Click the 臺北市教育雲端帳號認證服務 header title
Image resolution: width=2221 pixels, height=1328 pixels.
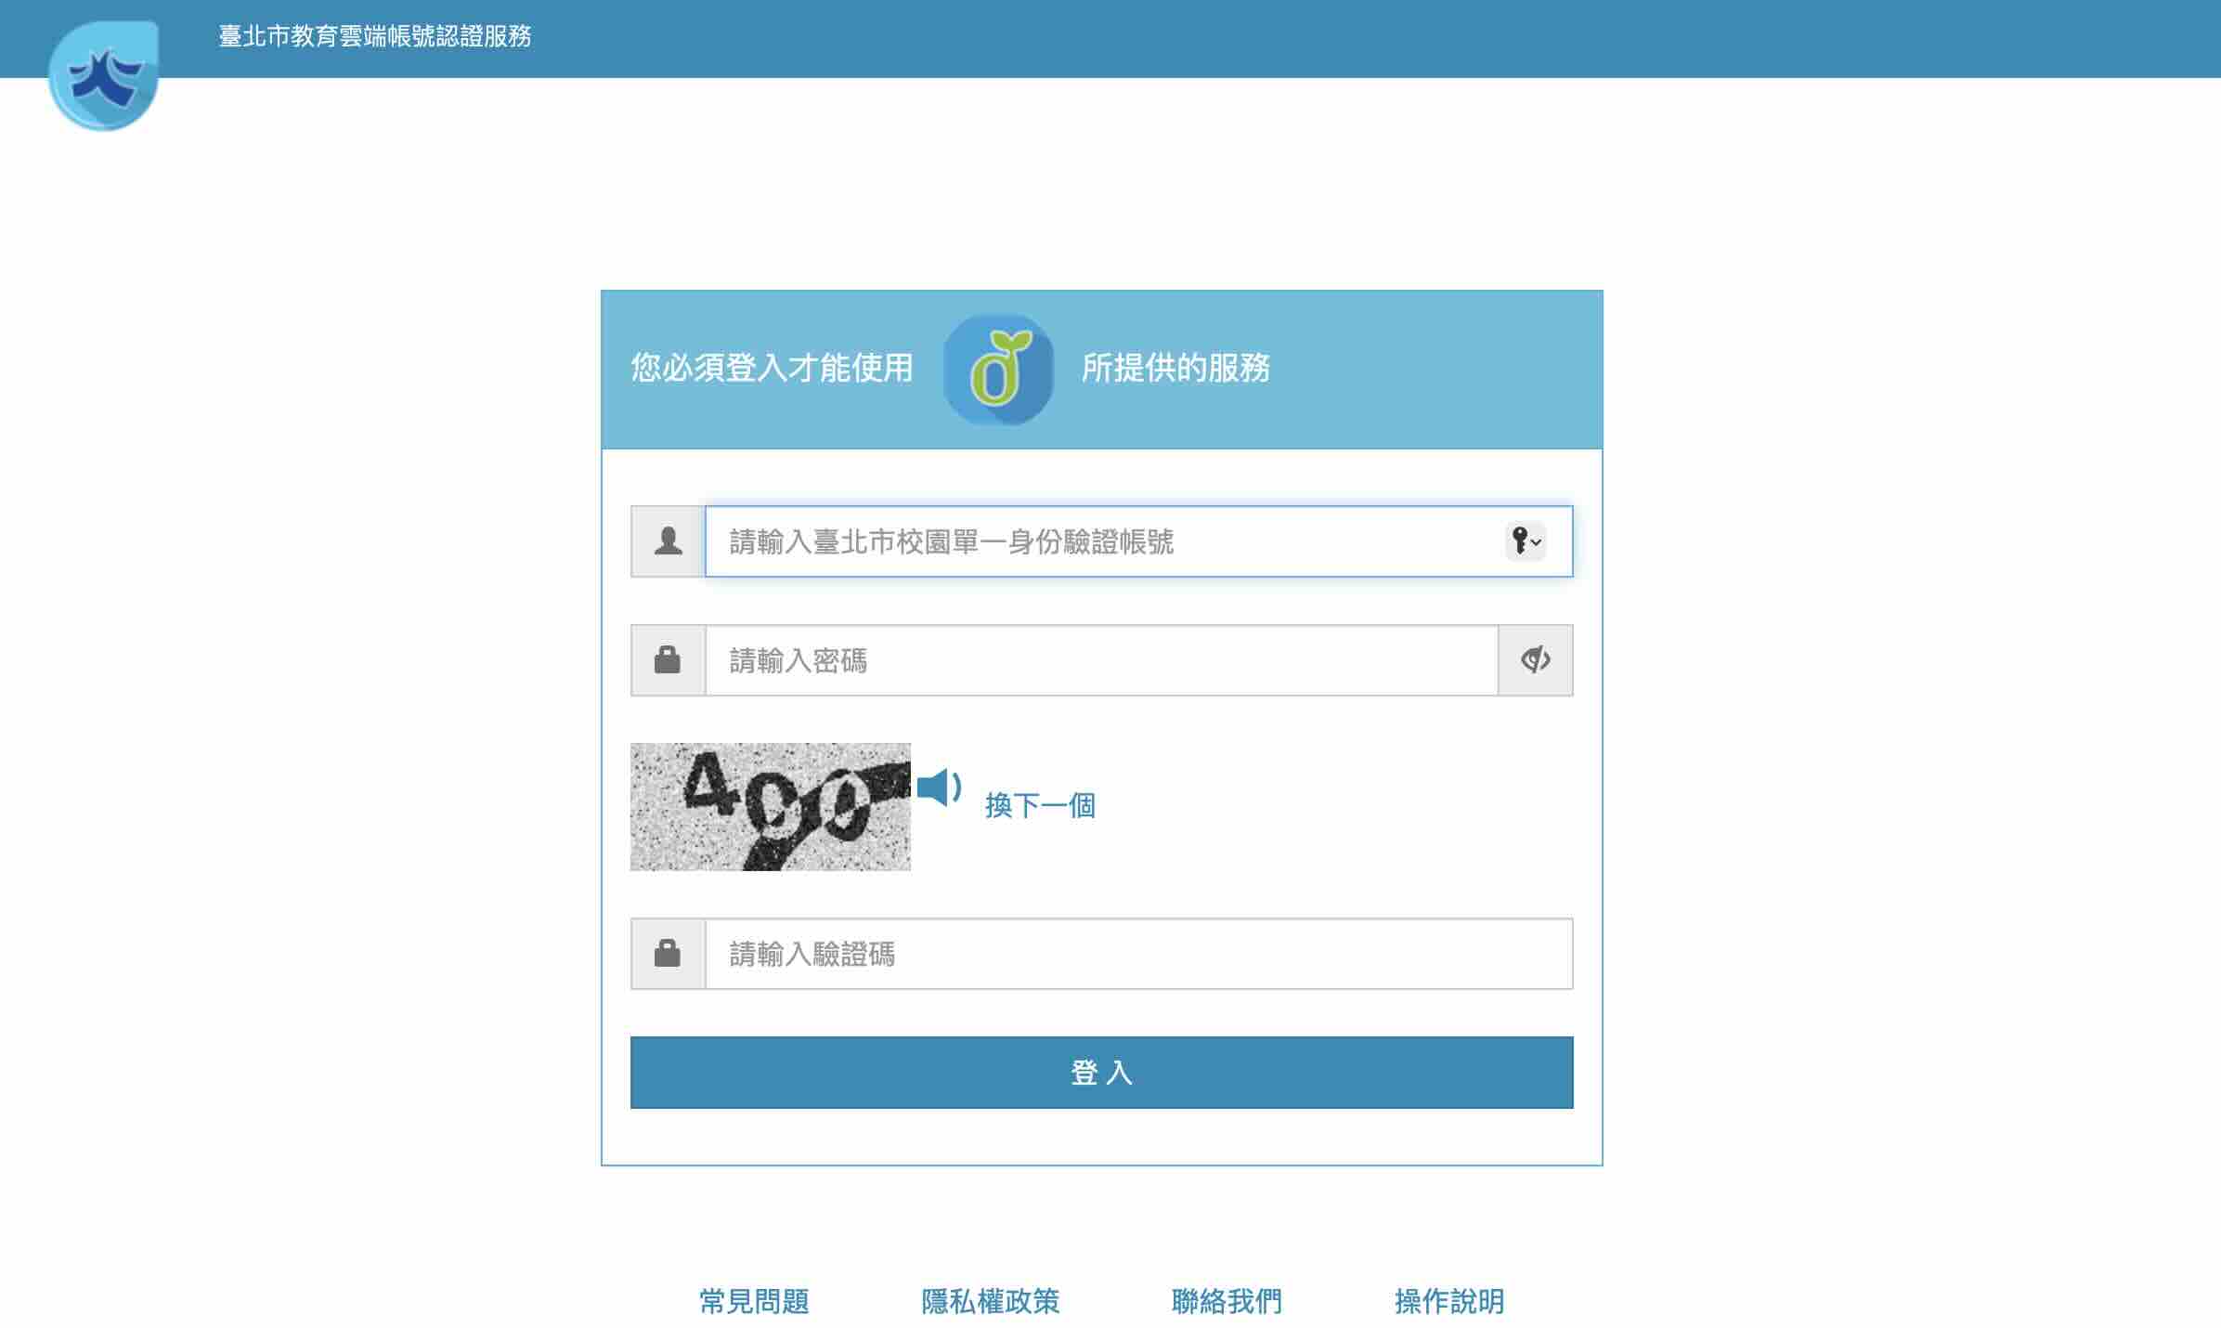pos(375,36)
